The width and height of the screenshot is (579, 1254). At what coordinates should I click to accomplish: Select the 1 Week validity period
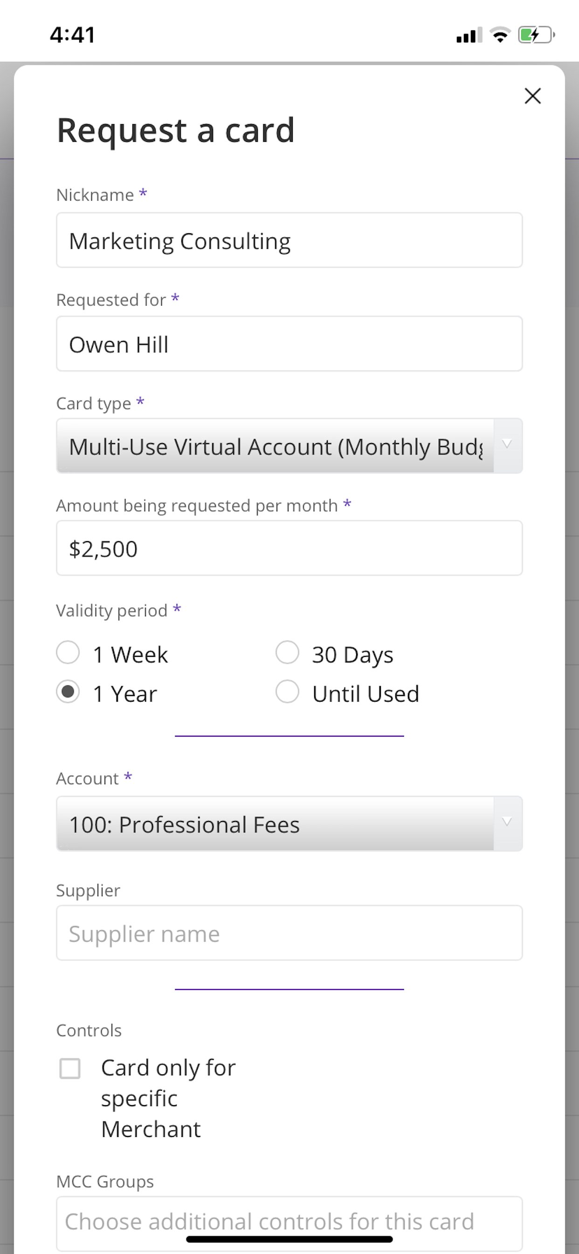[x=68, y=652]
